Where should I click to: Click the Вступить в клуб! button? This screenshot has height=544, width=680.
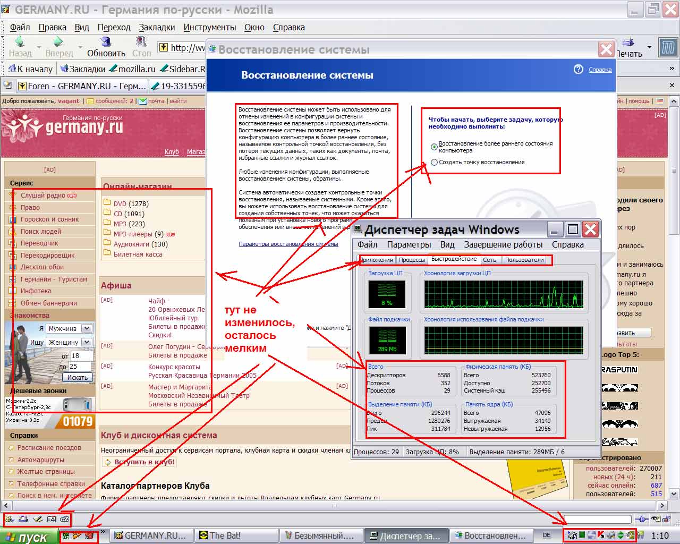[140, 462]
